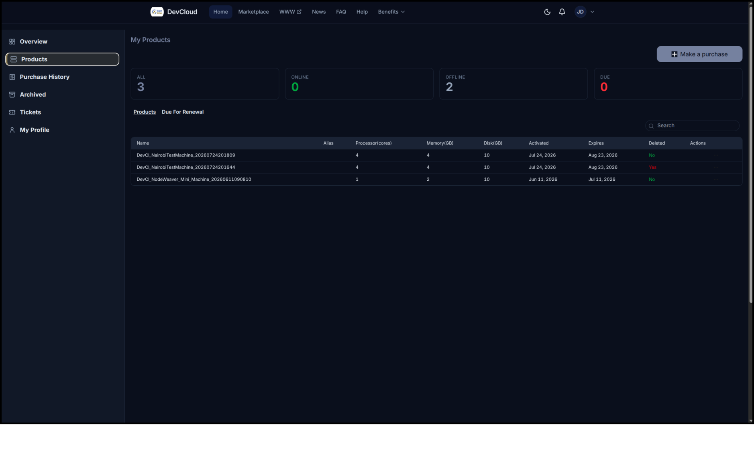754x469 pixels.
Task: Open the News page
Action: tap(319, 12)
